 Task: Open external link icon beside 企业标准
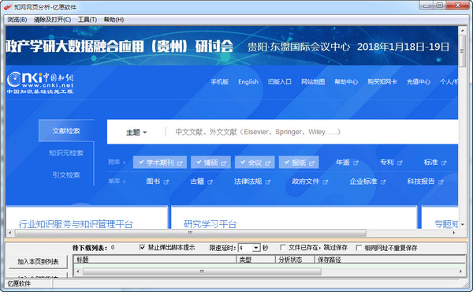click(383, 182)
